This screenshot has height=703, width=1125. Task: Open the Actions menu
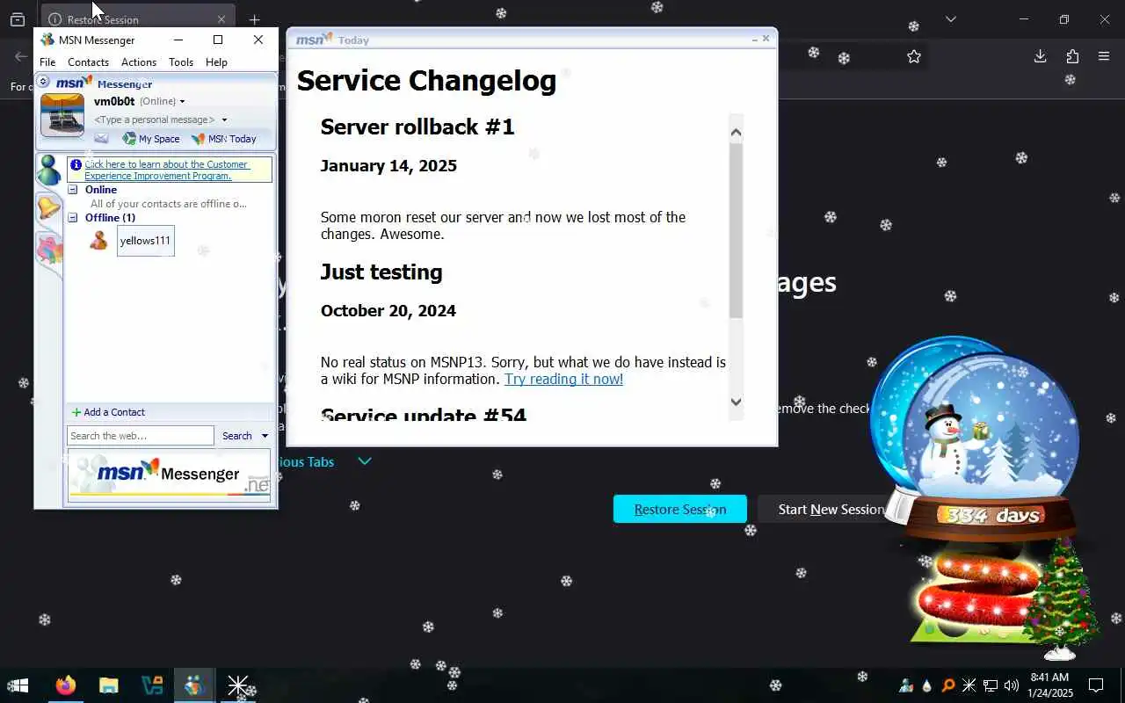coord(139,62)
